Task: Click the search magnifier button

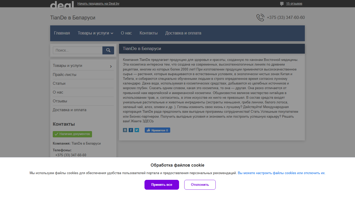Action: (x=108, y=50)
